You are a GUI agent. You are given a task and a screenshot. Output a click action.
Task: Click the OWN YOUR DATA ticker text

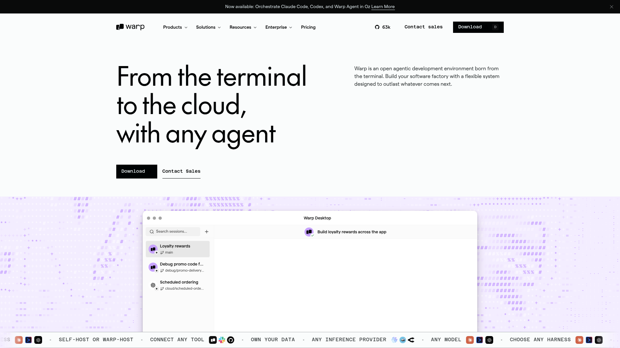click(273, 340)
